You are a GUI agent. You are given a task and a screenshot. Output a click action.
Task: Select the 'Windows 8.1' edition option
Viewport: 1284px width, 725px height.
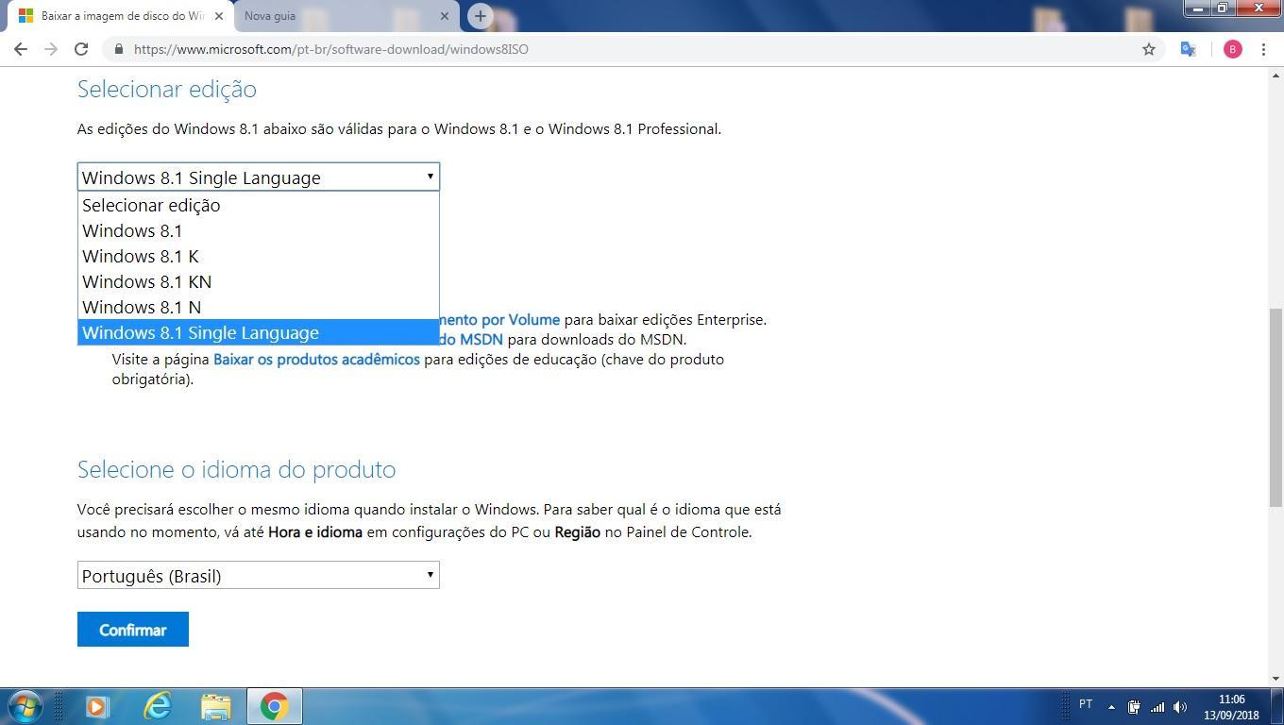pos(258,230)
